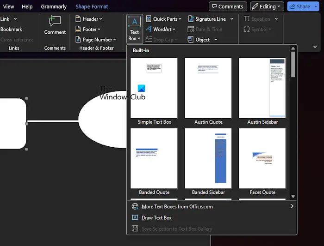Click the top-right handle of rounded rectangle
324x246 pixels.
click(26, 98)
